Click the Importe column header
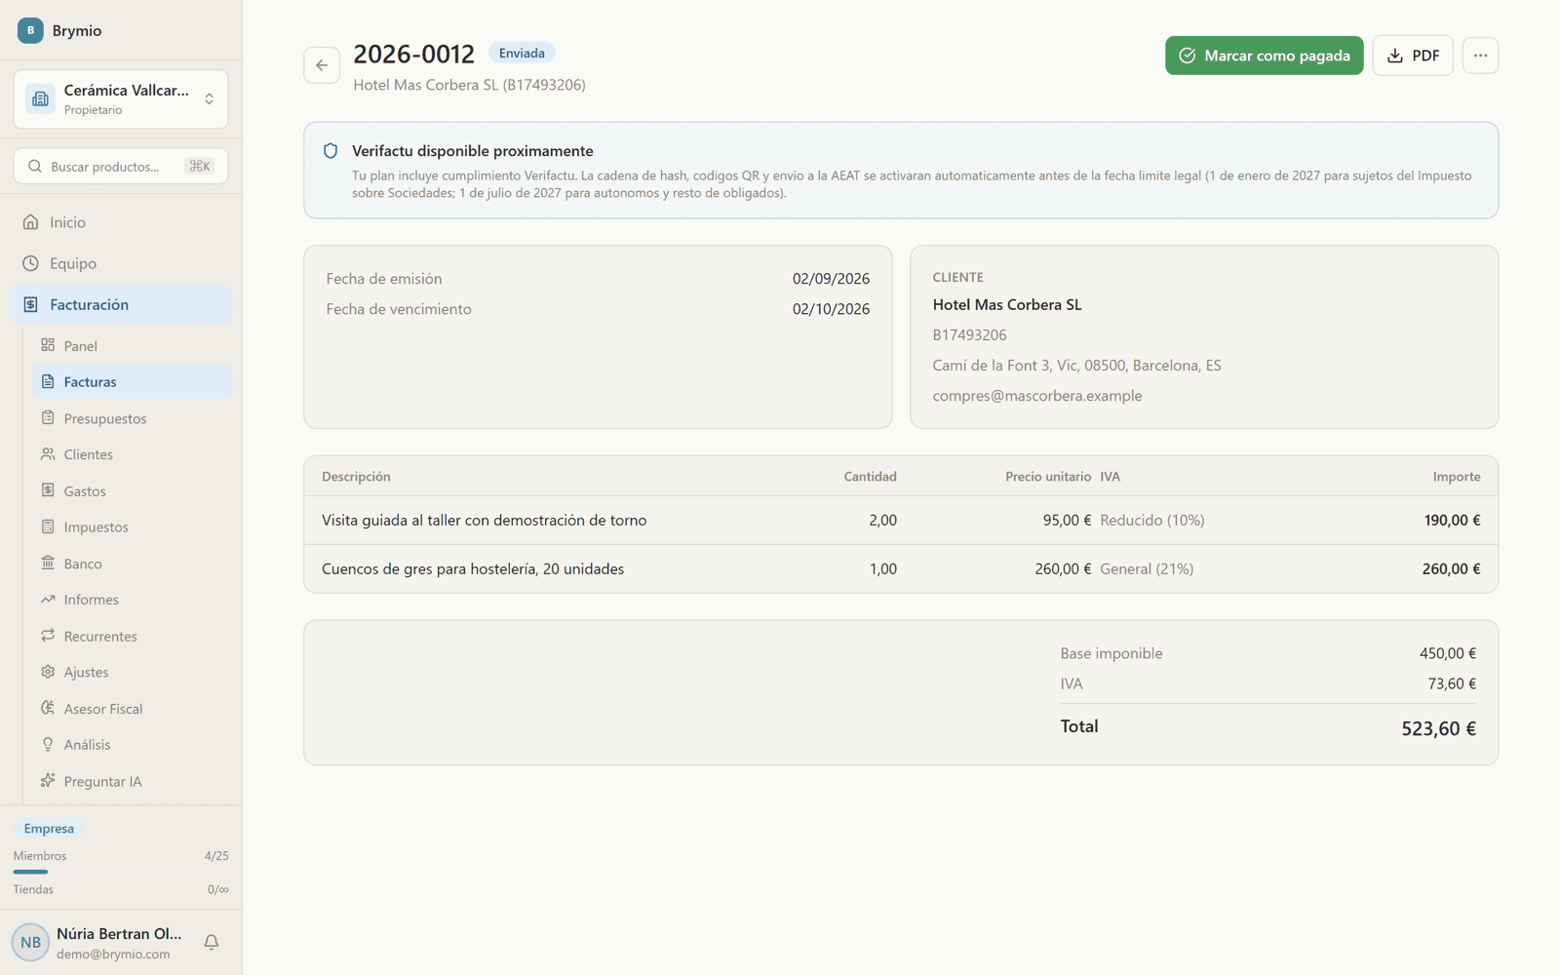Viewport: 1560px width, 975px height. (1457, 477)
